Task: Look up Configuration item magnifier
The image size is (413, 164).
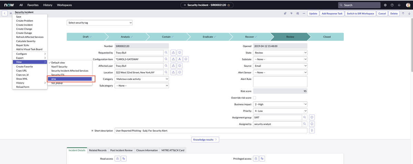Action: pyautogui.click(x=166, y=59)
